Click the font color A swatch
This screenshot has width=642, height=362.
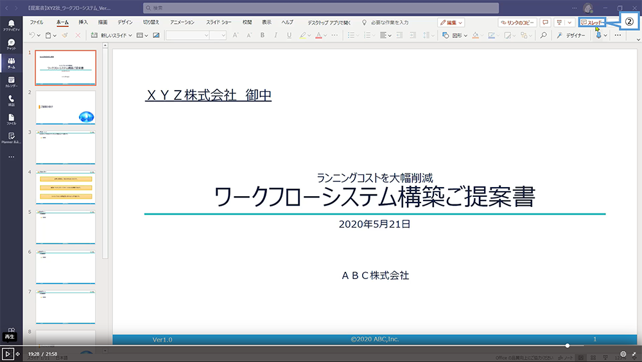[318, 35]
